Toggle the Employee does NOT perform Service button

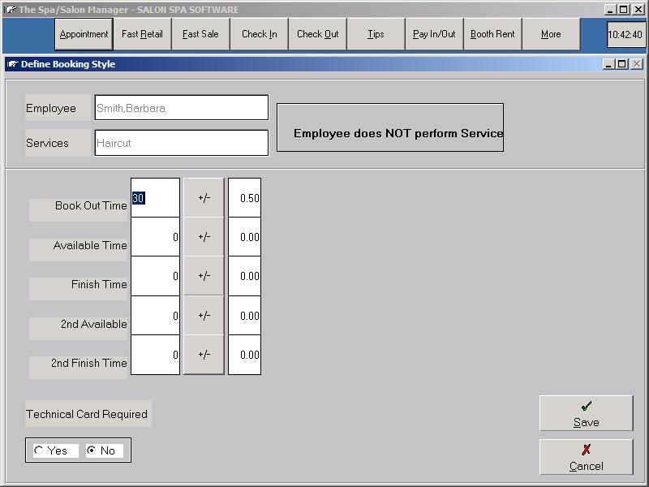coord(390,127)
